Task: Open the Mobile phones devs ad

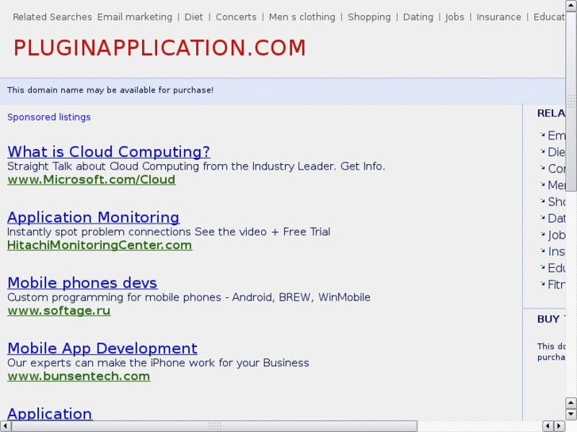Action: (83, 283)
